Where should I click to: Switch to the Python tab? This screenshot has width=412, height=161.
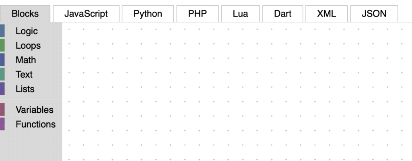[x=148, y=14]
